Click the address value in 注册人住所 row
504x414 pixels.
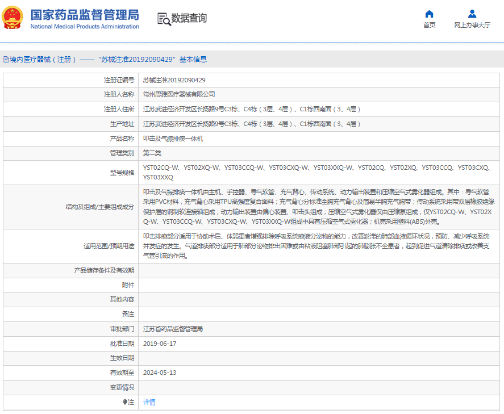pyautogui.click(x=252, y=109)
